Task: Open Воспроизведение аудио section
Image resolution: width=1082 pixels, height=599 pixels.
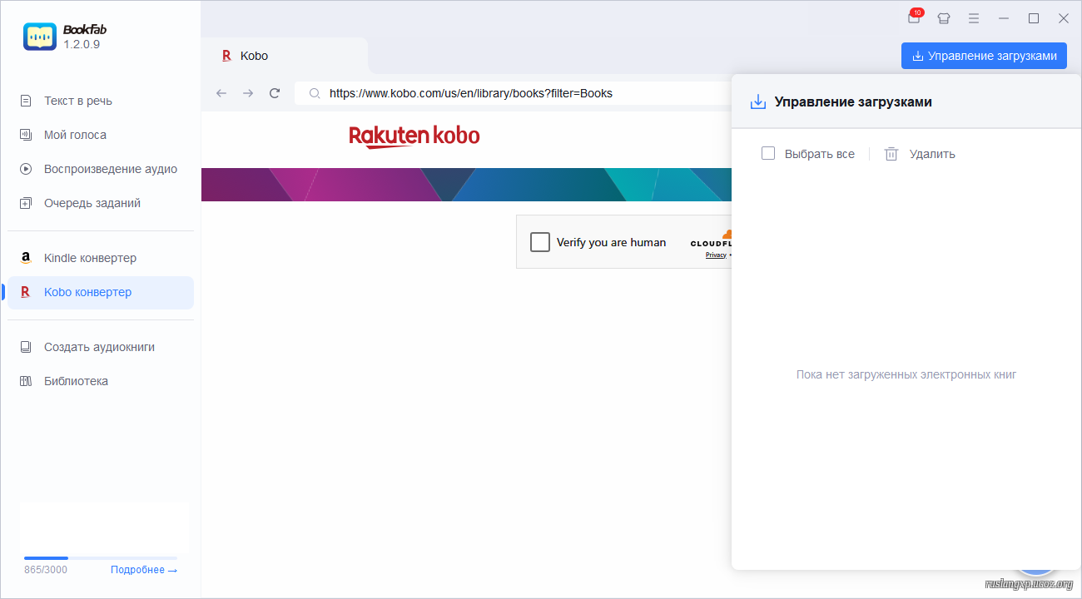Action: click(x=110, y=169)
